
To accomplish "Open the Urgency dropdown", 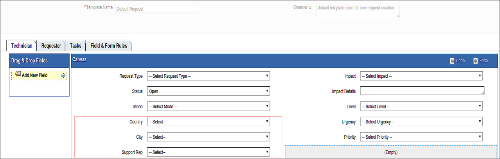I will [x=421, y=121].
